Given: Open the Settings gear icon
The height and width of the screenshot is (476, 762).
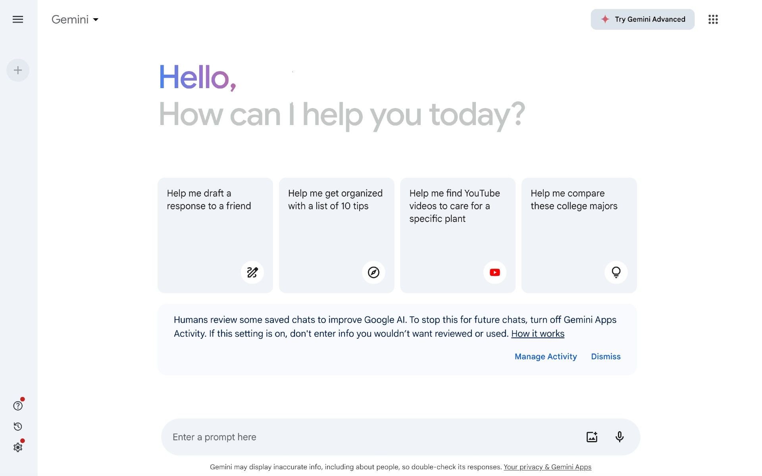Looking at the screenshot, I should (x=18, y=447).
